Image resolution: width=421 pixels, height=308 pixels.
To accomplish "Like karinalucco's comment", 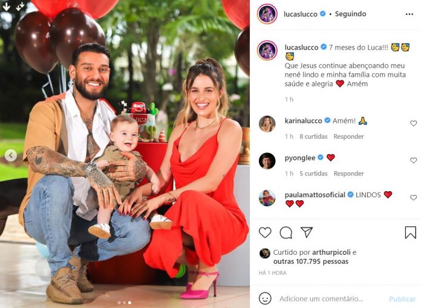I will pyautogui.click(x=413, y=123).
